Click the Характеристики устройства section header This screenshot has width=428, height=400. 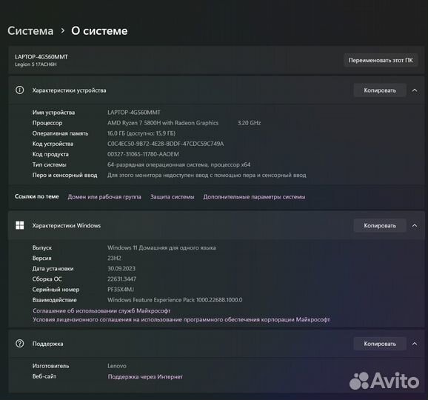point(216,90)
